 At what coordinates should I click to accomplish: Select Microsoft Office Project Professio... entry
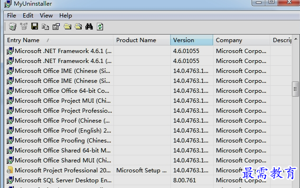[63, 110]
